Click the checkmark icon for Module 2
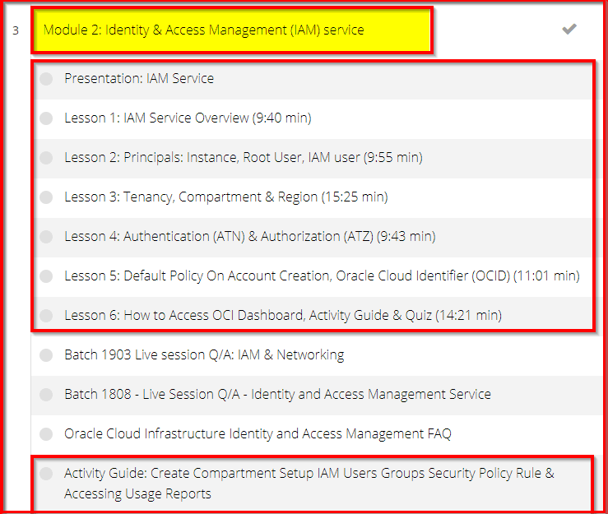608x514 pixels. 569,29
